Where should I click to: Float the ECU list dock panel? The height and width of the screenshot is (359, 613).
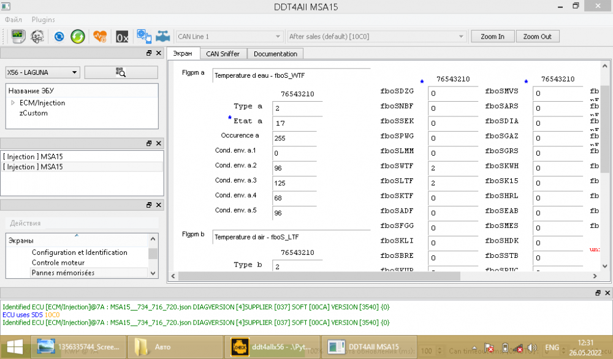tap(149, 143)
